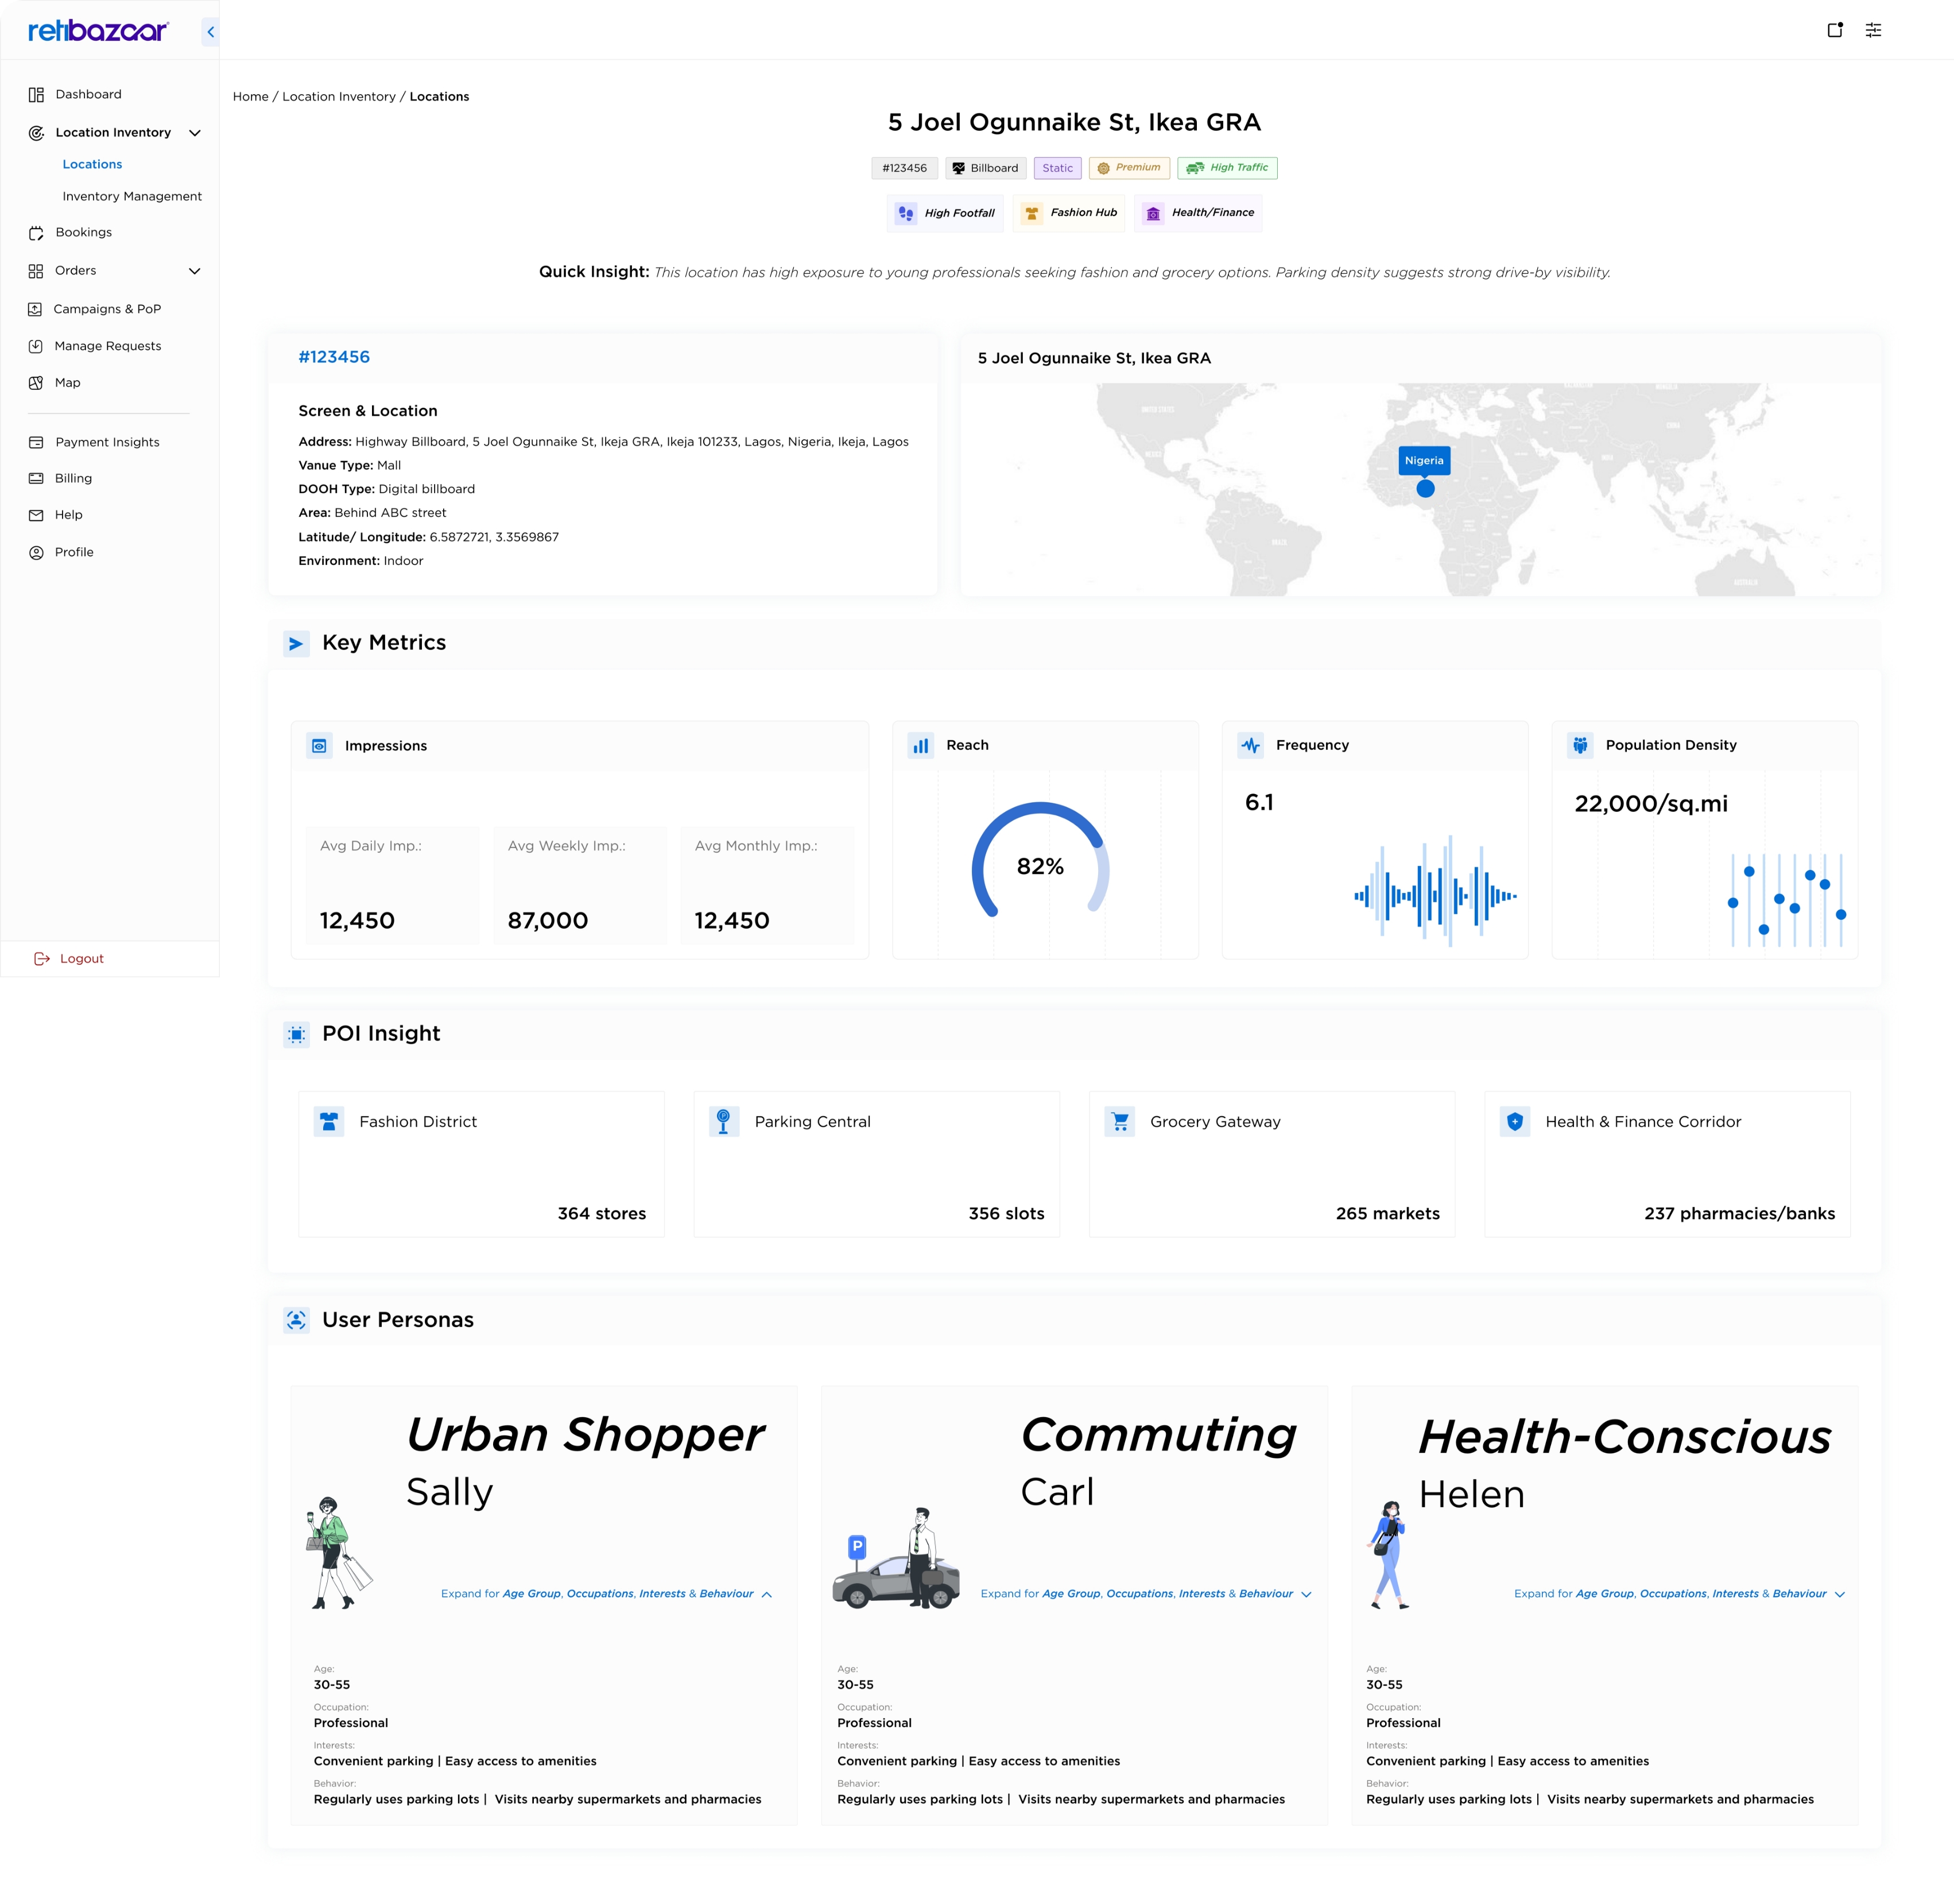Click the Parking Central pin icon
The width and height of the screenshot is (1954, 1888).
point(724,1122)
